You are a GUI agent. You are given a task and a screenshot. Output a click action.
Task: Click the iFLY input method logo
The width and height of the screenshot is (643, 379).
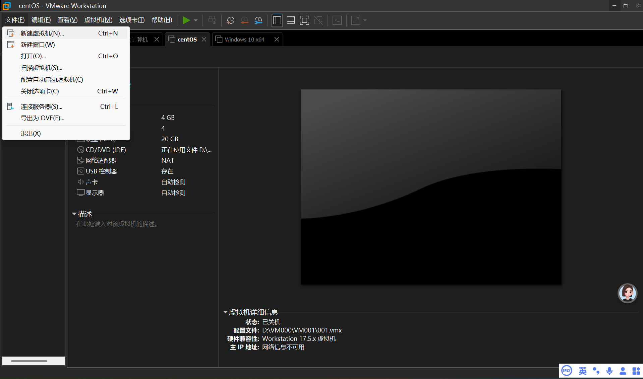point(567,371)
